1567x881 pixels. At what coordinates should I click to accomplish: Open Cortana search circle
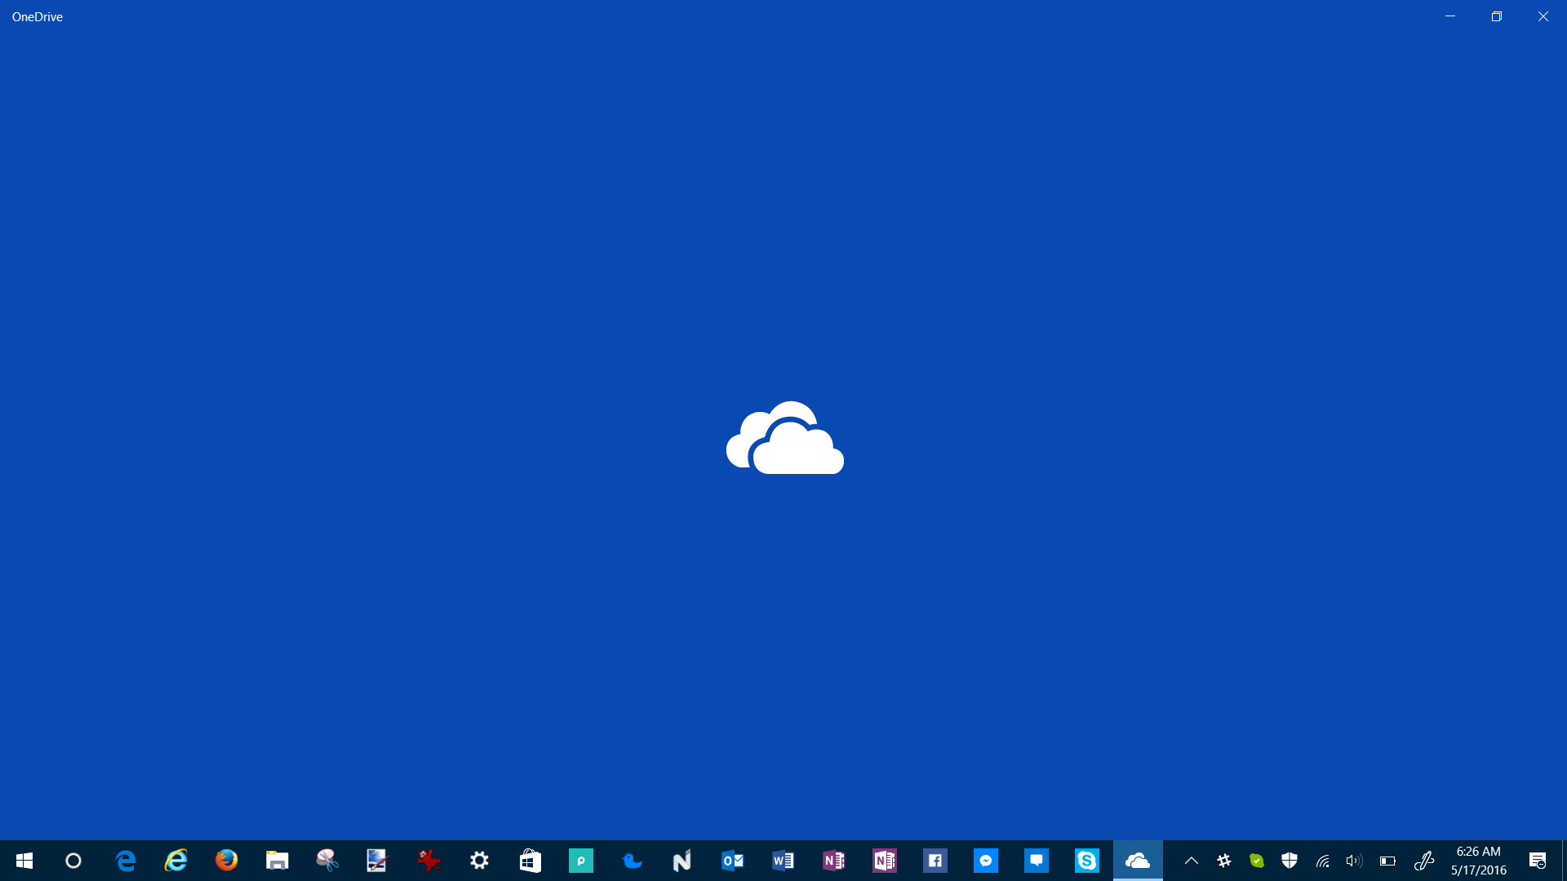[x=73, y=861]
